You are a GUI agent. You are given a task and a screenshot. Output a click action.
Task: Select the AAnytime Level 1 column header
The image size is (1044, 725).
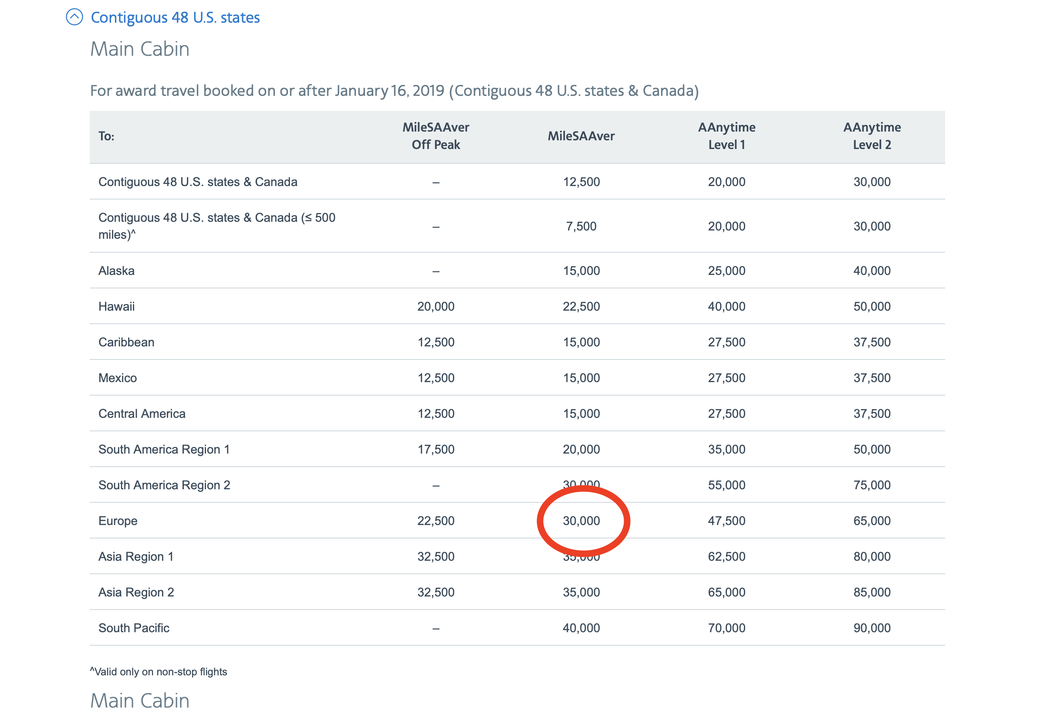click(x=726, y=136)
